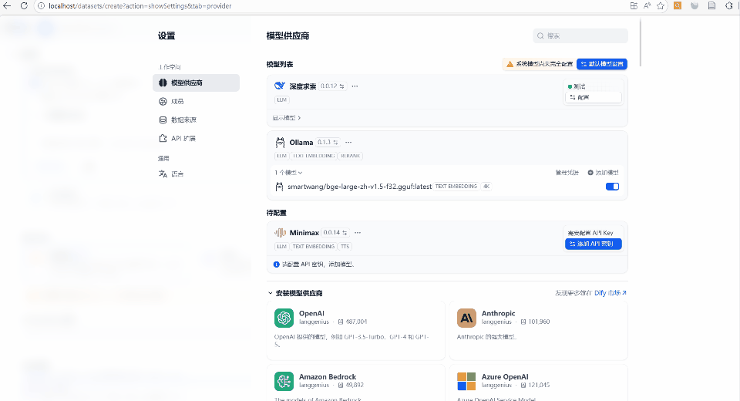Click the orange search extension icon

(678, 5)
